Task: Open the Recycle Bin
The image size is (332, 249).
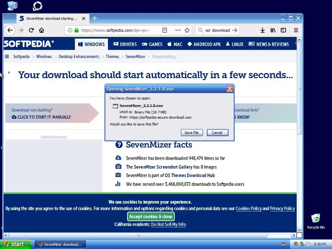Action: (316, 221)
